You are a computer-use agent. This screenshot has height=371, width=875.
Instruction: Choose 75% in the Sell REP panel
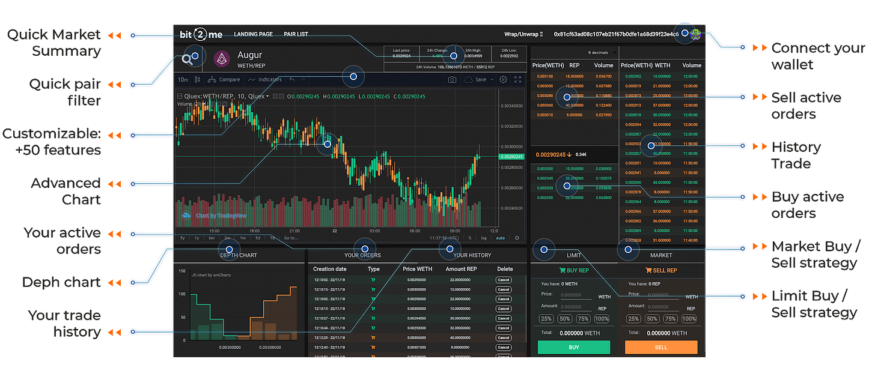point(670,319)
